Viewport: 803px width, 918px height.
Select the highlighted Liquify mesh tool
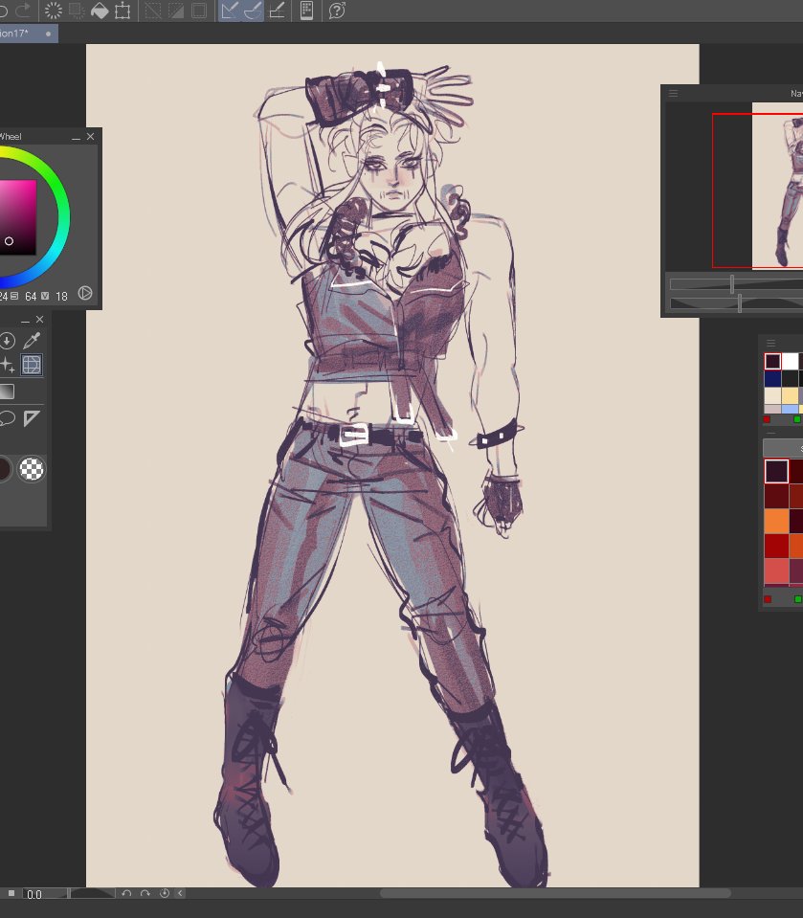click(x=32, y=365)
